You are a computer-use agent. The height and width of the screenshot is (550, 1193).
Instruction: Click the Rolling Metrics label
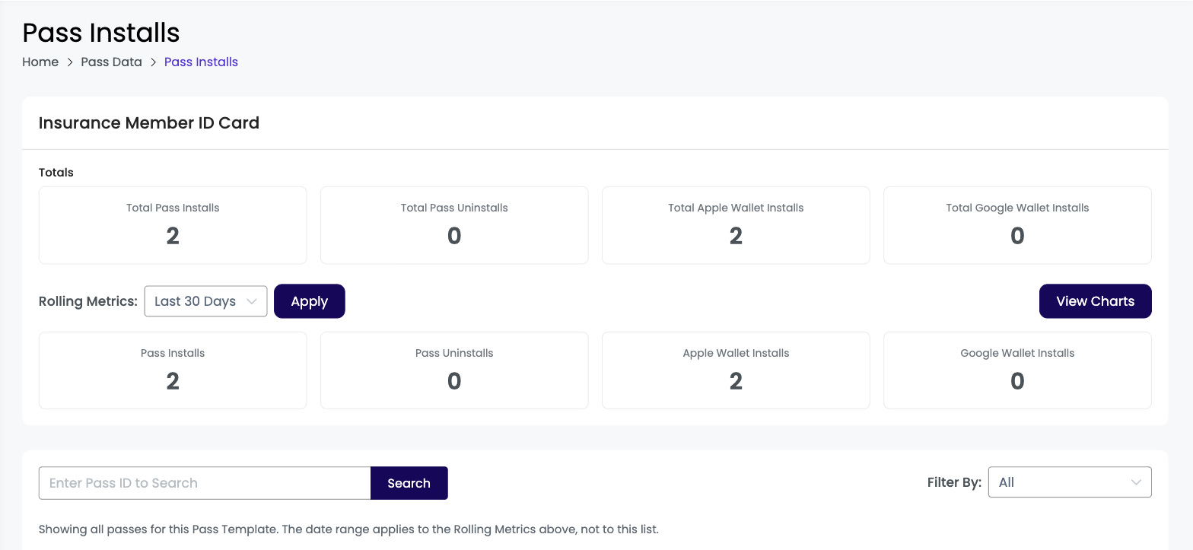88,301
